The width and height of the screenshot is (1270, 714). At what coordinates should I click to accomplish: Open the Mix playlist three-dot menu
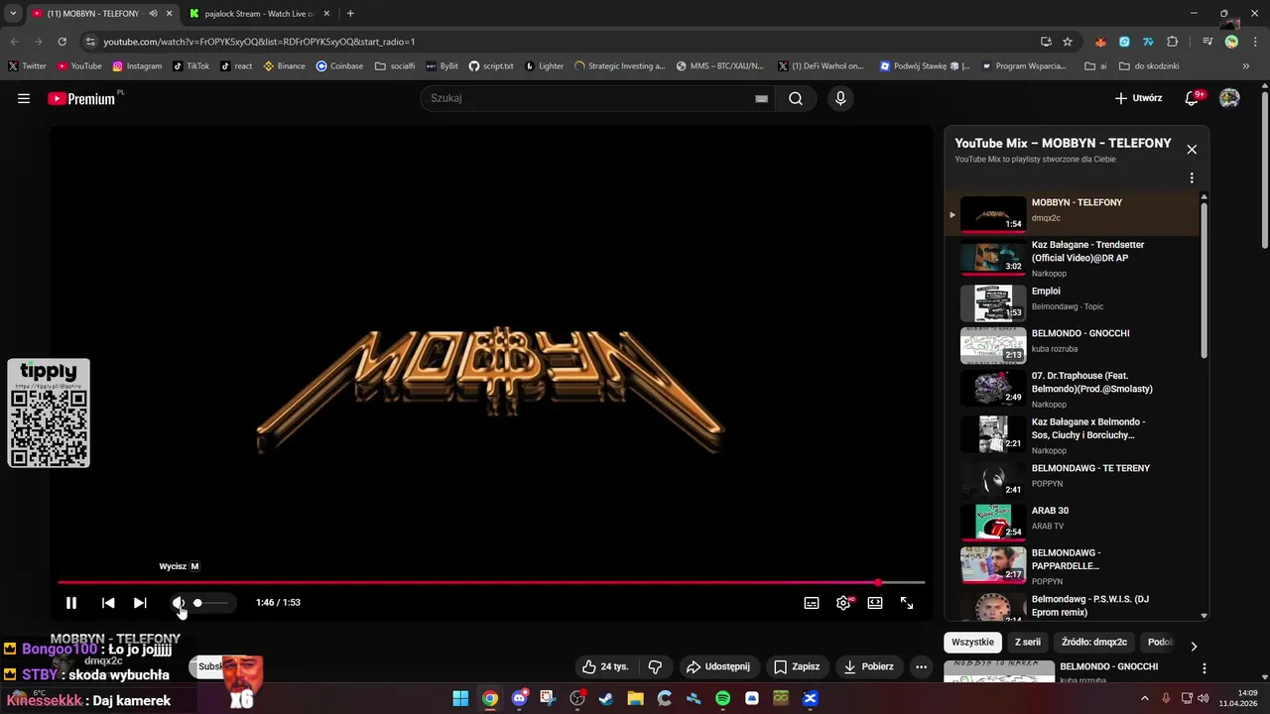pos(1192,178)
